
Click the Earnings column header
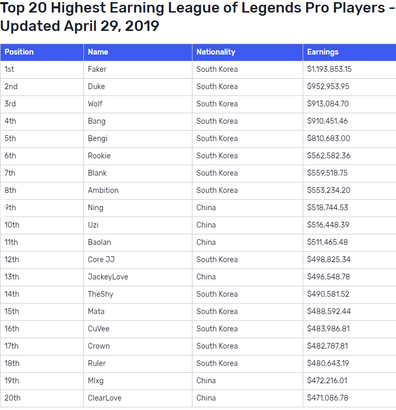349,52
